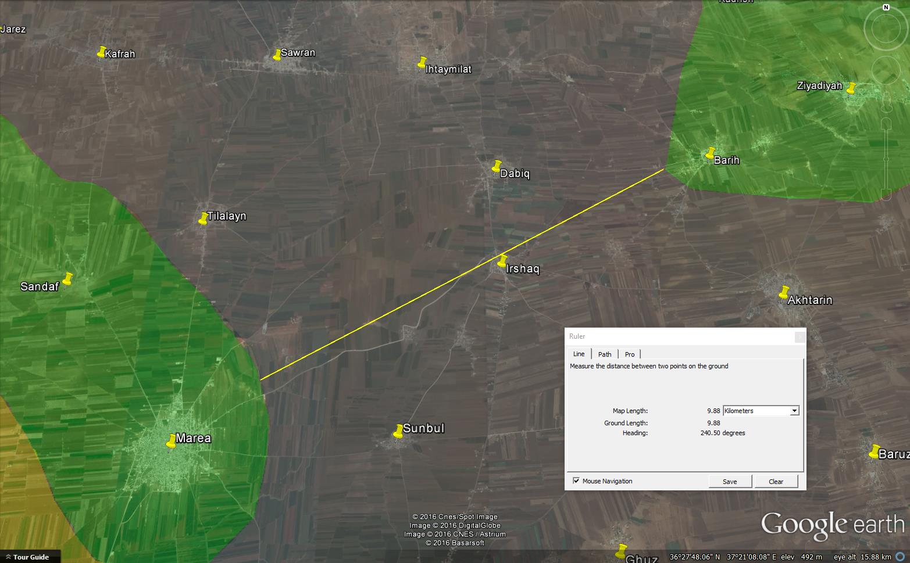This screenshot has width=910, height=563.
Task: Click the Baruz placemark pin at right edge
Action: point(874,451)
